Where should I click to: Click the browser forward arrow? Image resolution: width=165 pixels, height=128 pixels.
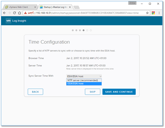click(10, 13)
